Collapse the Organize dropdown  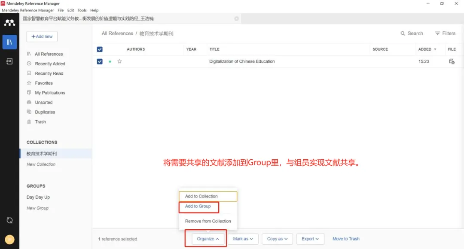pos(208,239)
